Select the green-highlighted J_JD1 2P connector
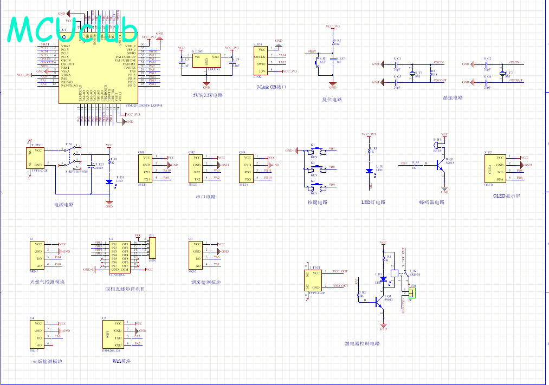 click(x=412, y=293)
